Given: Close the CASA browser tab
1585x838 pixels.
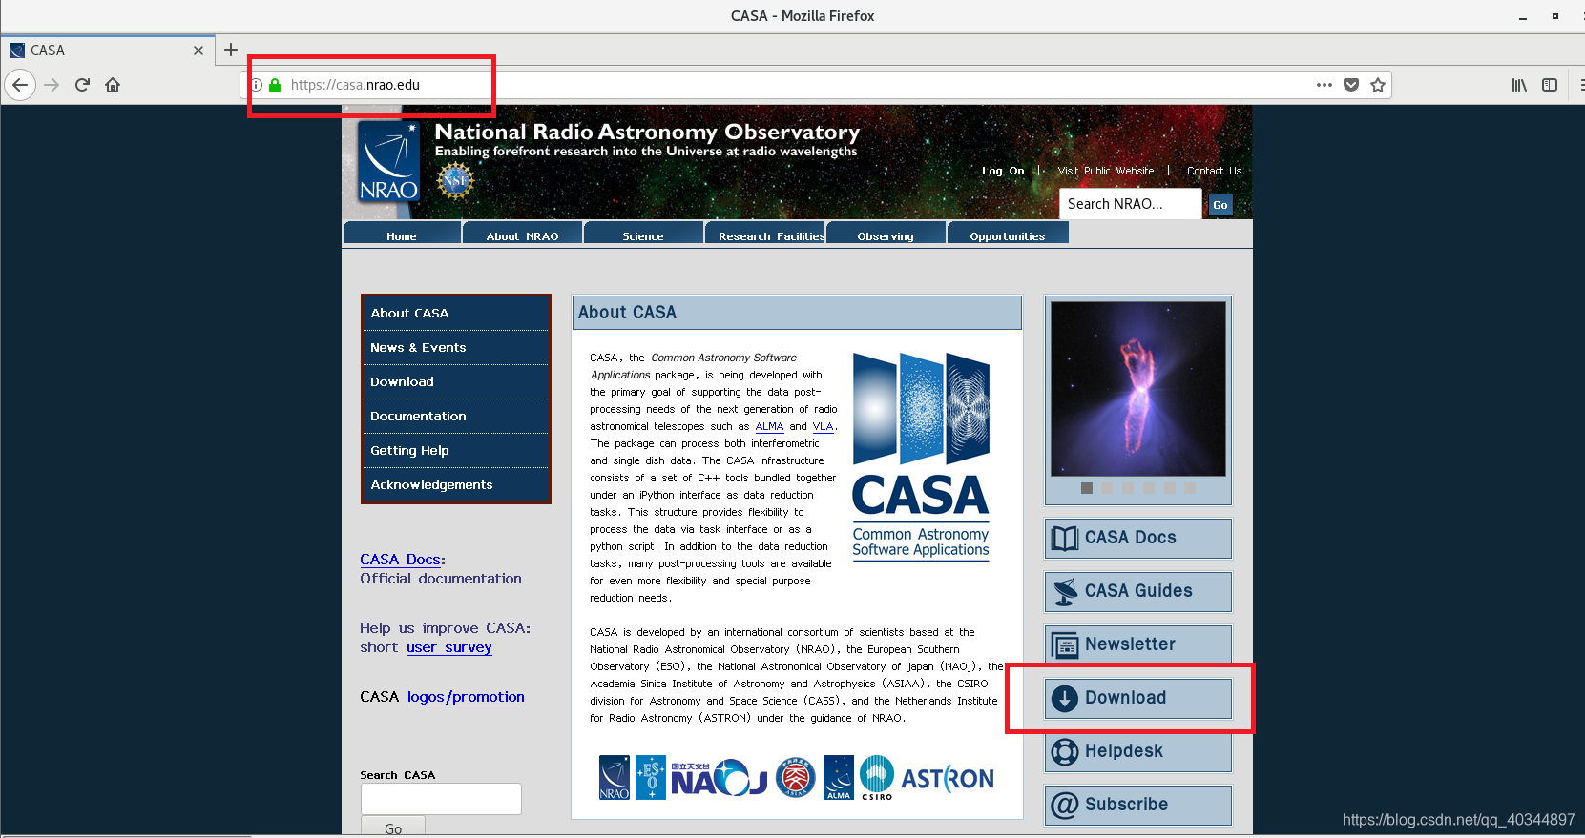Looking at the screenshot, I should tap(198, 51).
